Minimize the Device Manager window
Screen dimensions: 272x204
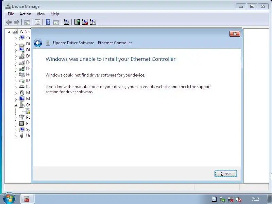(241, 6)
